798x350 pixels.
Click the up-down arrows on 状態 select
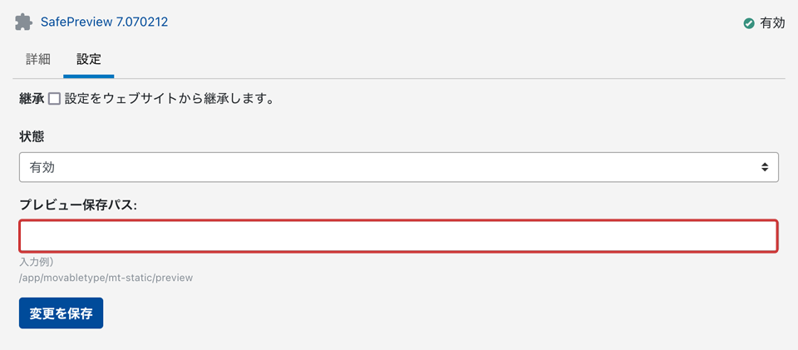(x=764, y=167)
